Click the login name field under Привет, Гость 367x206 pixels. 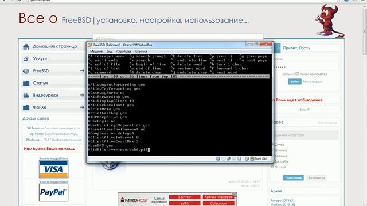point(306,59)
